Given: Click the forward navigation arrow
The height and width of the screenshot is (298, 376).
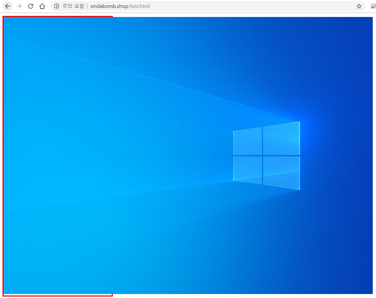Looking at the screenshot, I should click(x=19, y=6).
